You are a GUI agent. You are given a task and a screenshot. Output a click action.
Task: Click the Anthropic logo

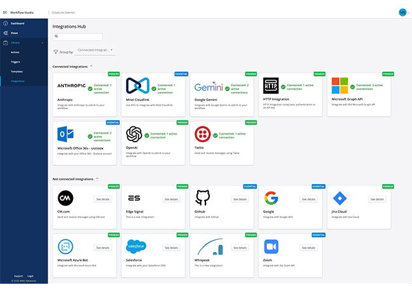(x=72, y=86)
